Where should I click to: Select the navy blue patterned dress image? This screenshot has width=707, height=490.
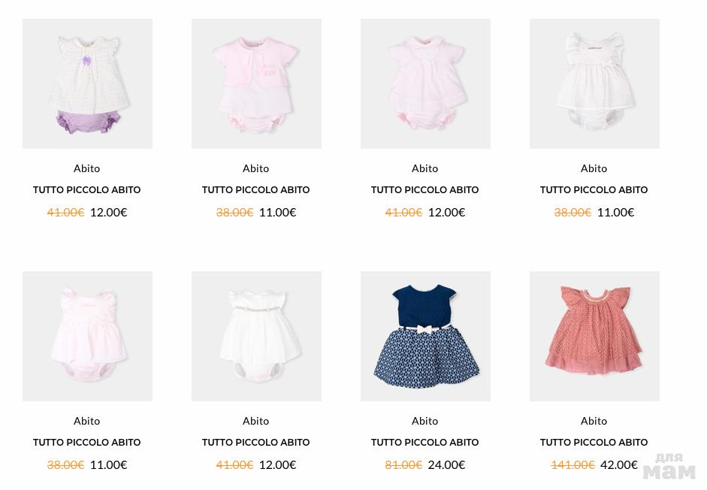coord(425,336)
